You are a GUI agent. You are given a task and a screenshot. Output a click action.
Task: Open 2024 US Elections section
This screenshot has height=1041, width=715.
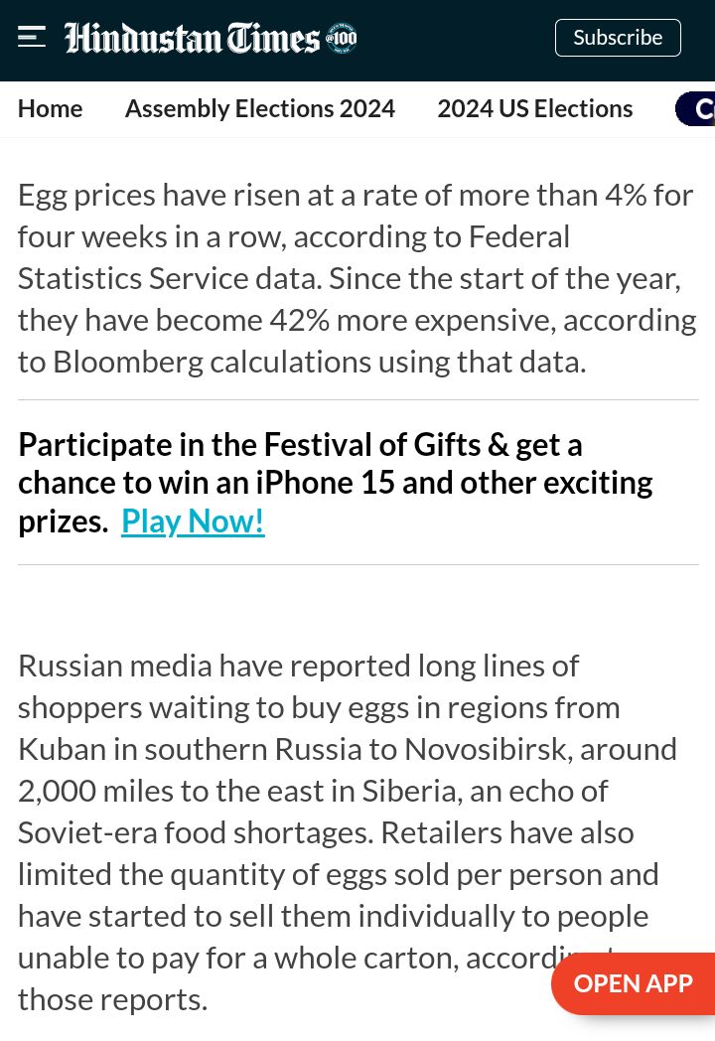[x=535, y=109]
